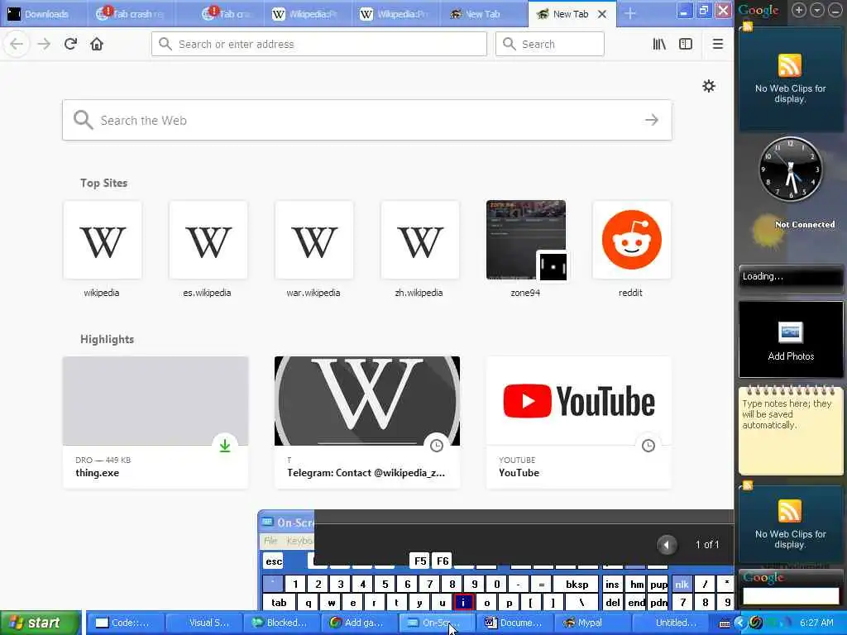Click the del key on On-Screen Keyboard
The width and height of the screenshot is (847, 635).
(612, 603)
